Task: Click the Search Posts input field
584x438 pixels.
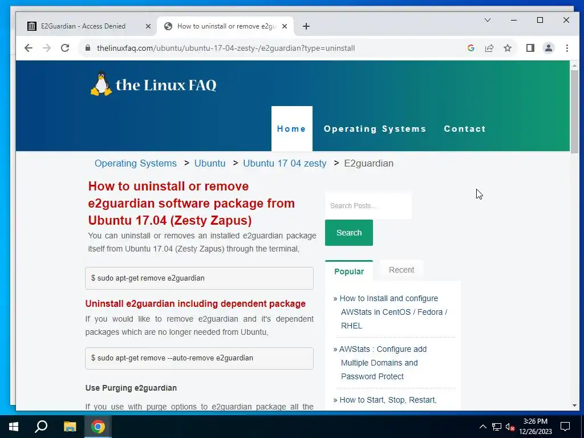Action: point(368,205)
